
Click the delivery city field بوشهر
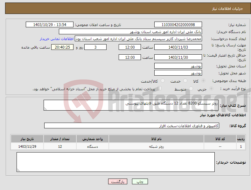(x=178, y=73)
